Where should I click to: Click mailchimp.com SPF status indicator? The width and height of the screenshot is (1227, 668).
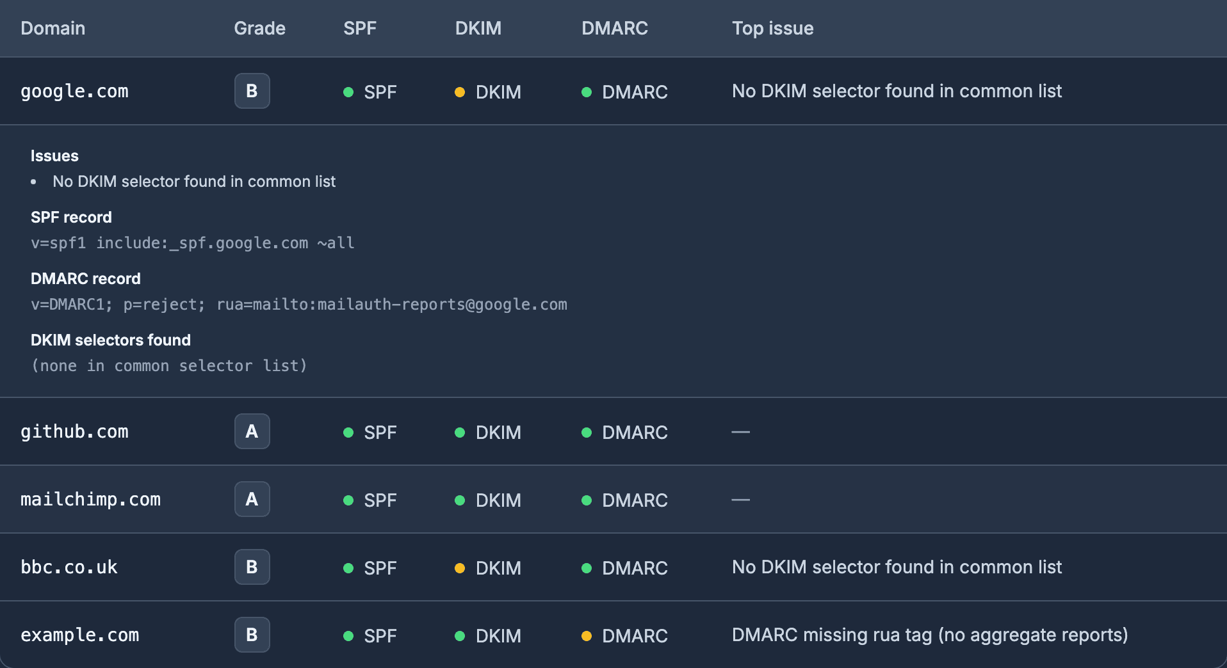click(370, 500)
